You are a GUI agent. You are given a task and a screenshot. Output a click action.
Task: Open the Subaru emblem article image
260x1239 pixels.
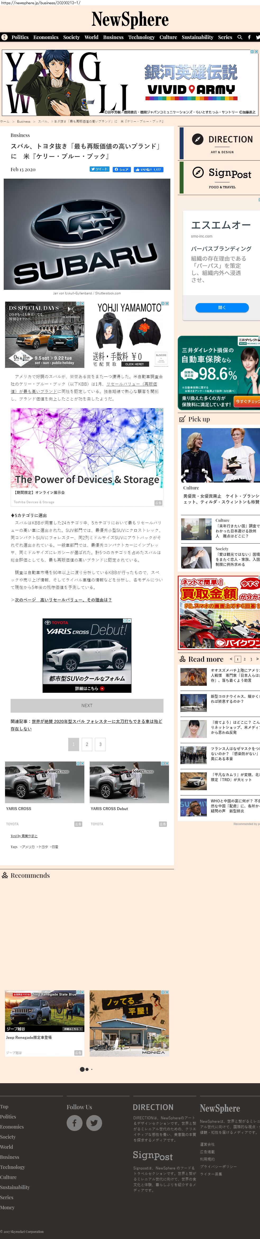click(87, 234)
